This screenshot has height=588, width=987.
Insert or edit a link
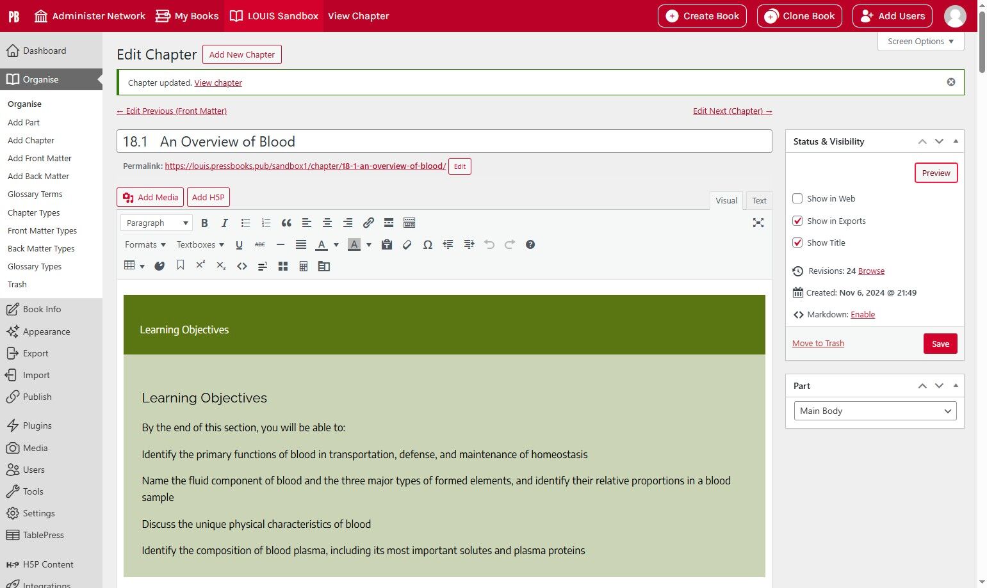coord(368,223)
